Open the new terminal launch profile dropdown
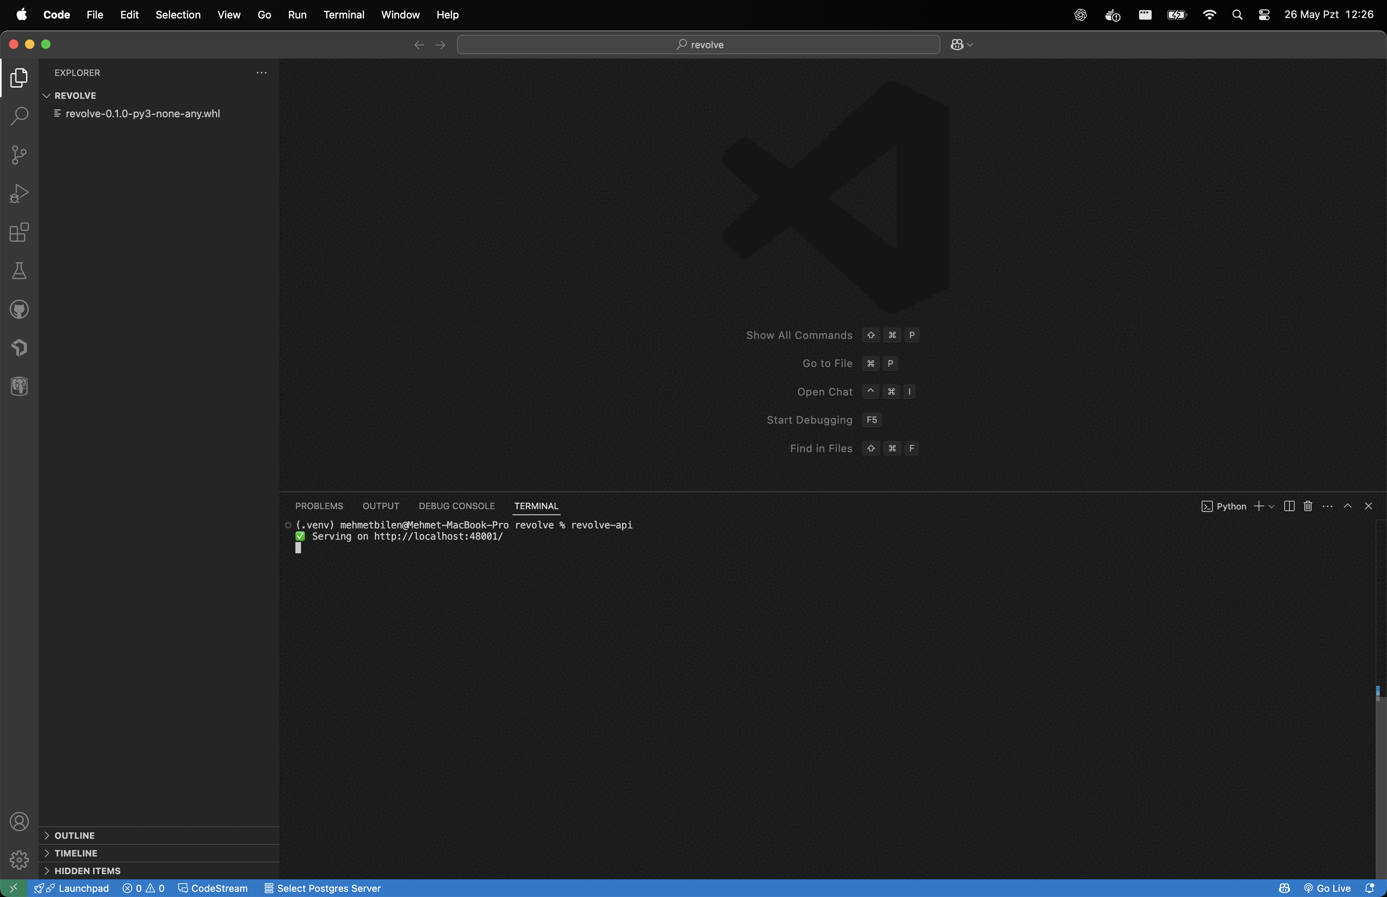 1272,507
